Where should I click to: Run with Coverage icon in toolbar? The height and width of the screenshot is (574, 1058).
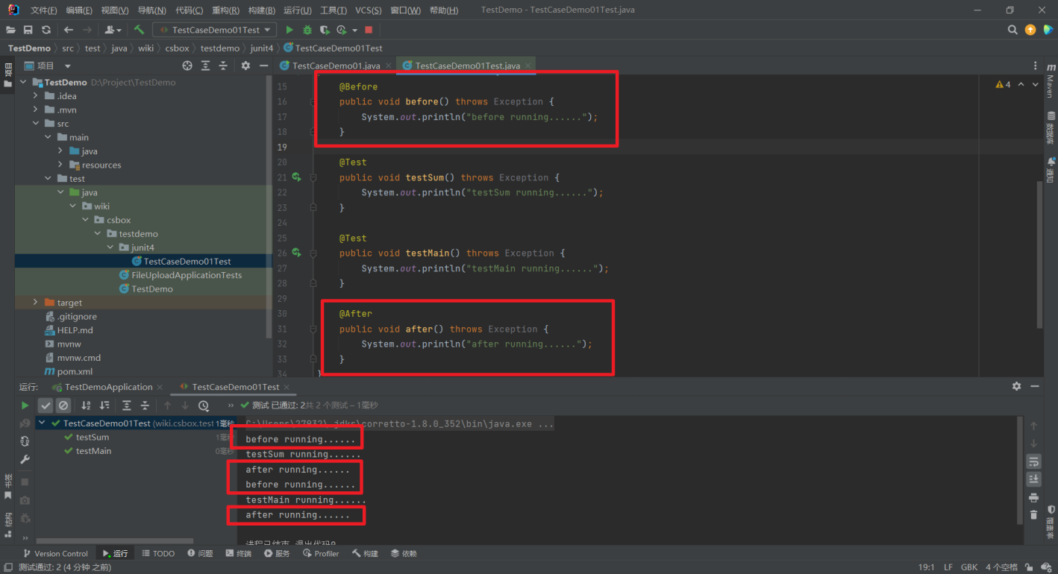(x=324, y=30)
